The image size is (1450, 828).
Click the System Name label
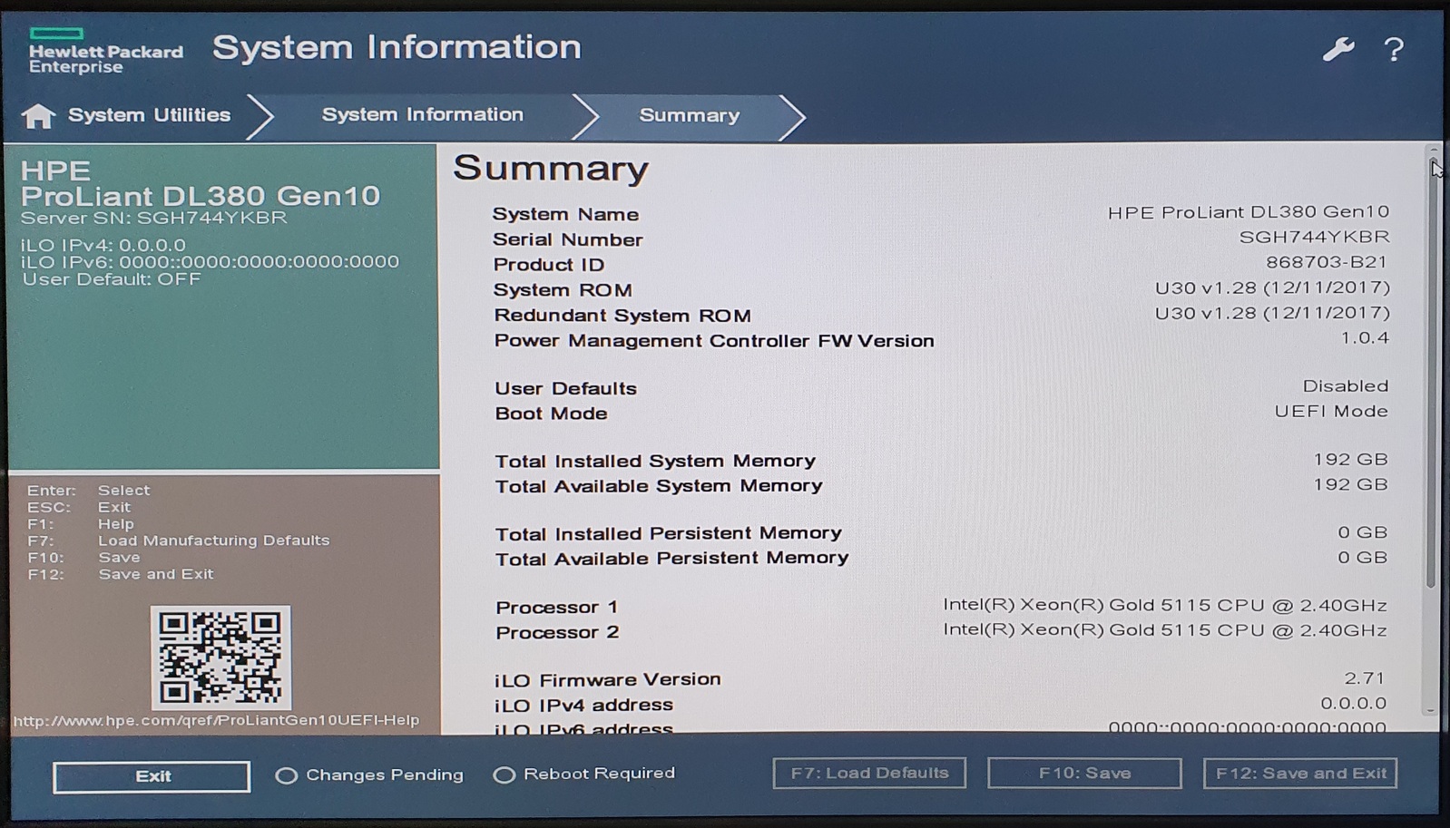click(565, 214)
